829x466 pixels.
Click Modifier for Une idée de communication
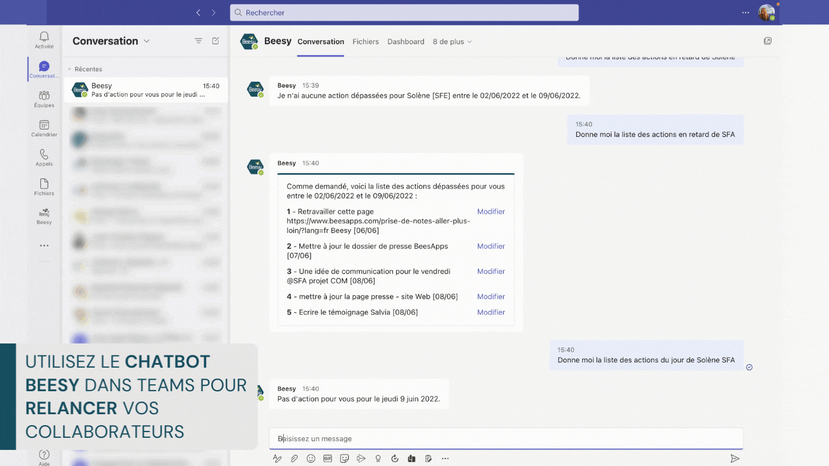491,272
